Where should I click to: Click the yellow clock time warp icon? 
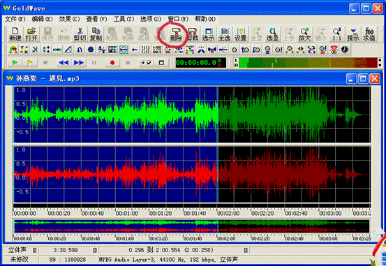click(345, 50)
